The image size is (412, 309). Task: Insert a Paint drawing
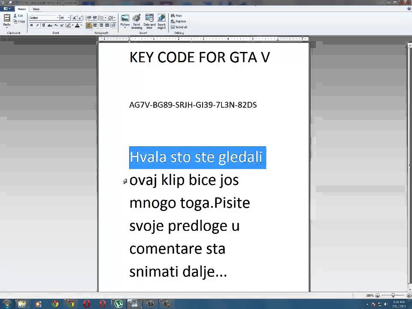click(136, 21)
